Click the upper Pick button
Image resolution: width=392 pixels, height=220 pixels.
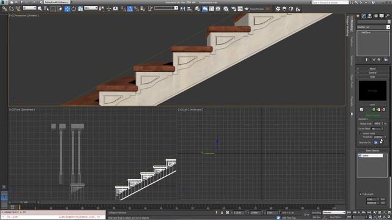[x=383, y=199]
